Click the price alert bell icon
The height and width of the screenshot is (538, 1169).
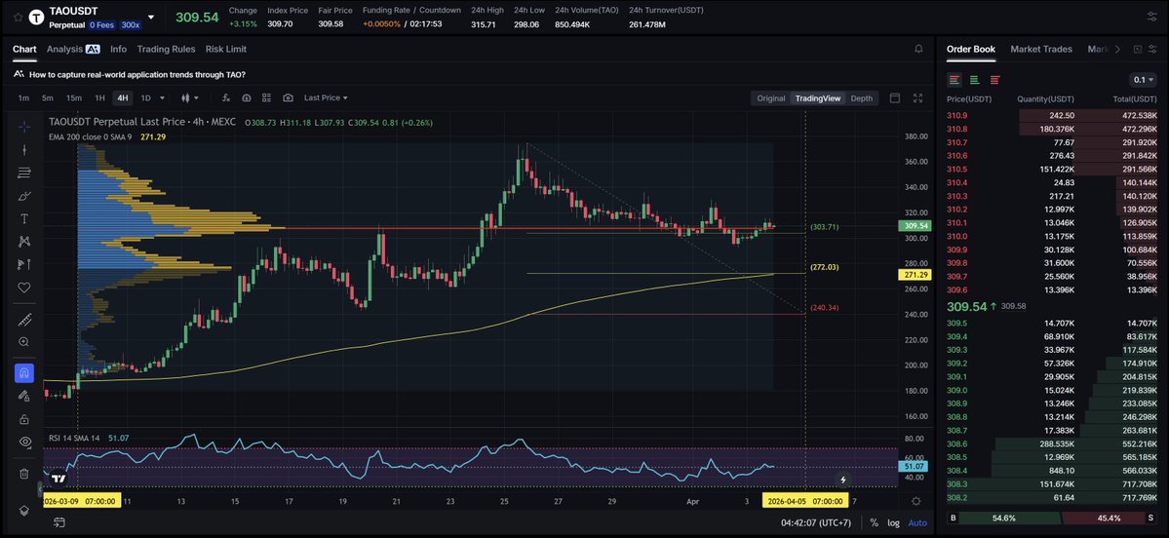pos(918,49)
